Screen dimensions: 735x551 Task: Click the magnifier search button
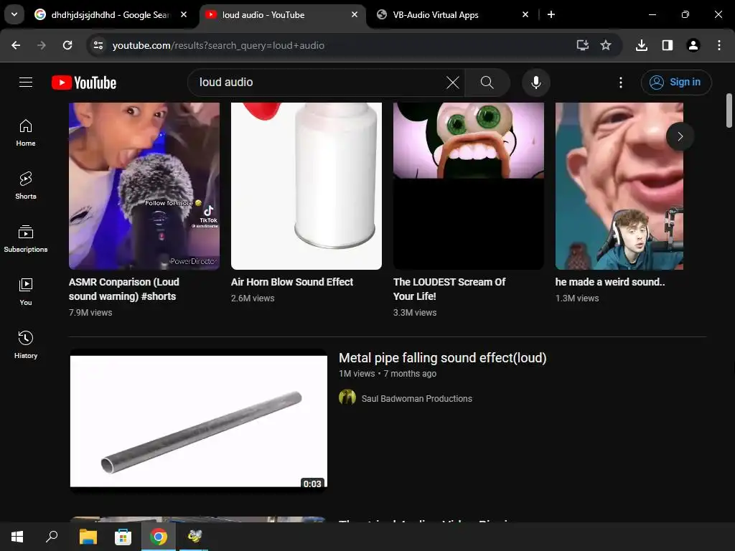click(x=487, y=83)
